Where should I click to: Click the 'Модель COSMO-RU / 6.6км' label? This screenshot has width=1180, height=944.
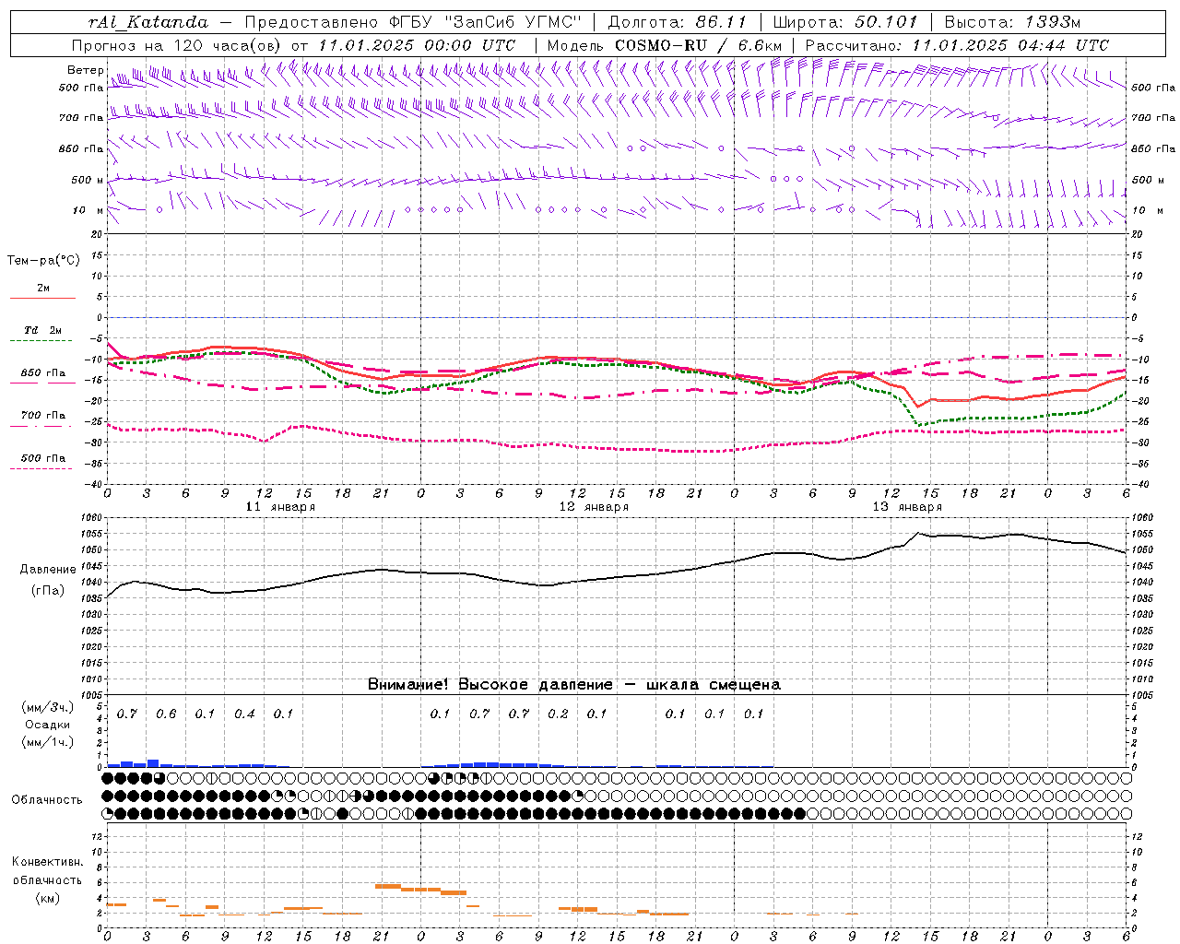tap(665, 45)
